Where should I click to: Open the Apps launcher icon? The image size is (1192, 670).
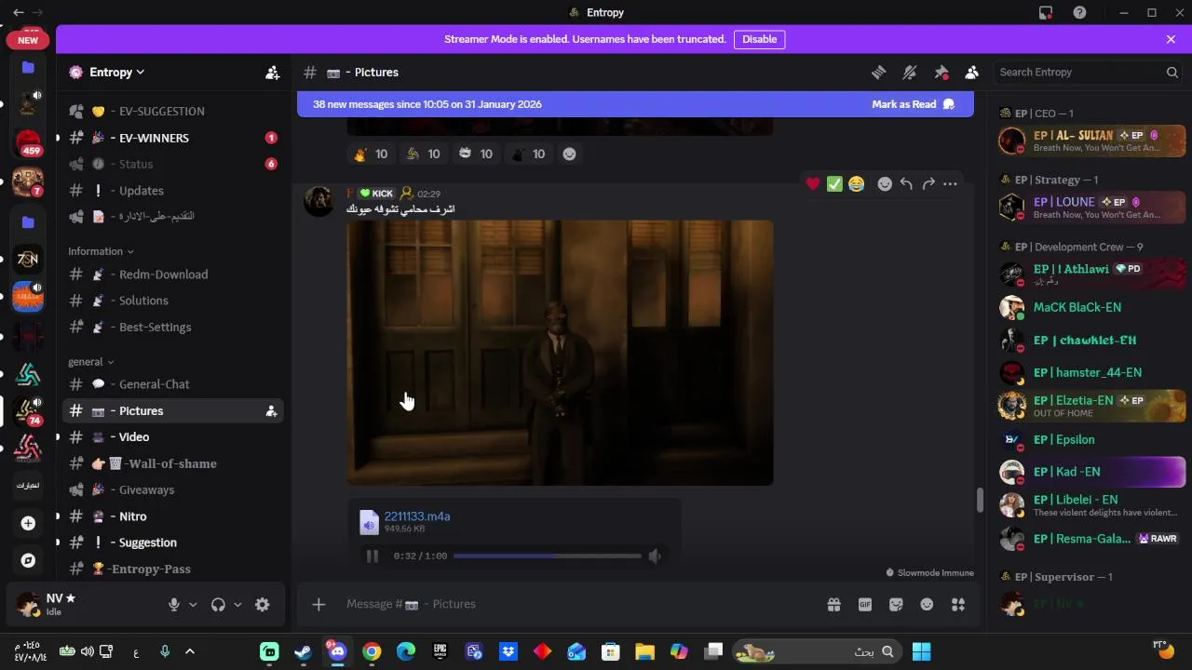[957, 605]
